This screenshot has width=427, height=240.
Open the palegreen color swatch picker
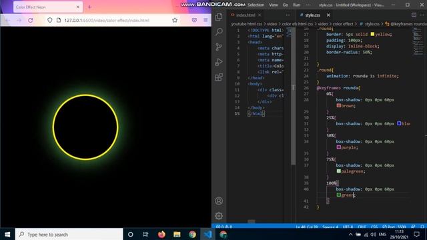pos(338,171)
